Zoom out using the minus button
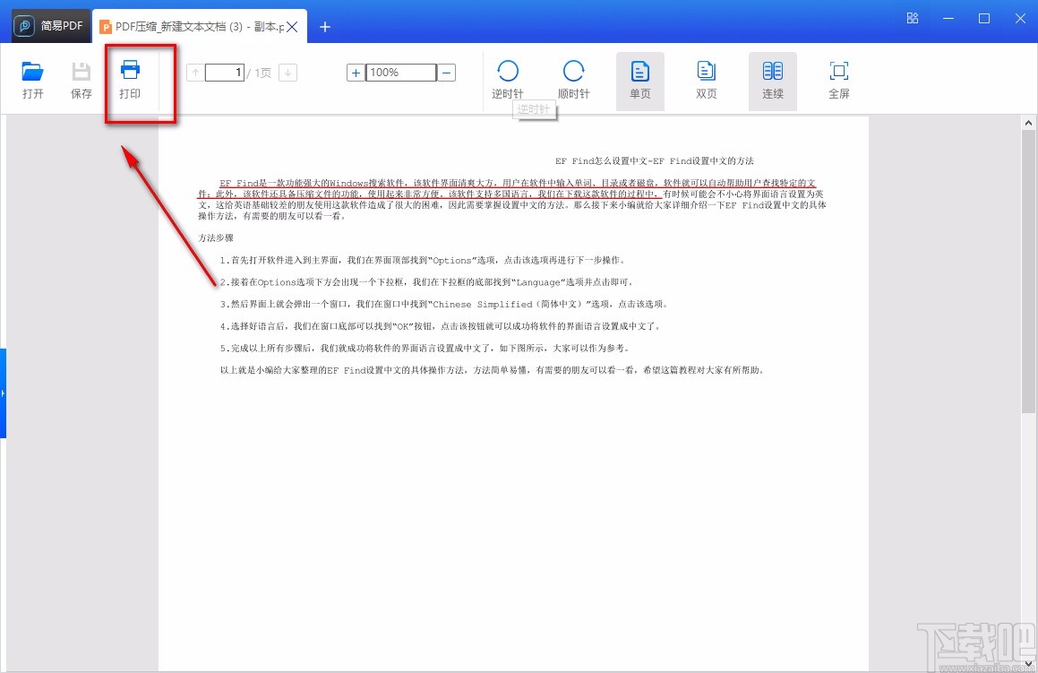 [445, 73]
